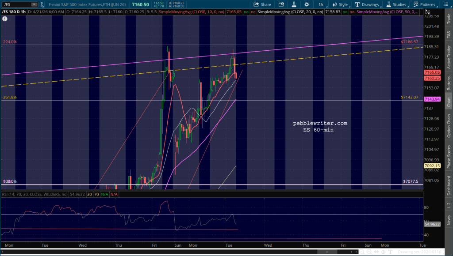Click the $7143.07 level price label

pyautogui.click(x=409, y=97)
